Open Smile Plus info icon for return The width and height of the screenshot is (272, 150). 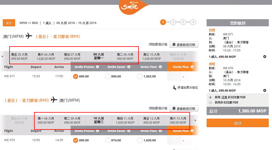point(192,131)
